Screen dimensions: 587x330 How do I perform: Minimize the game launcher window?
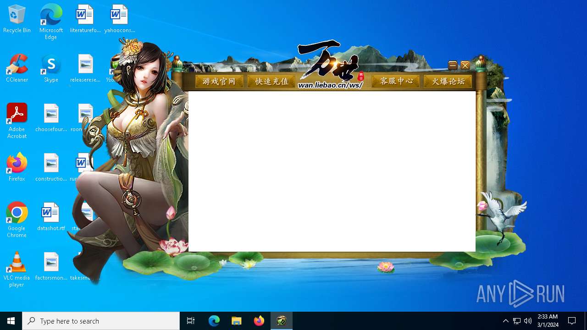coord(453,66)
